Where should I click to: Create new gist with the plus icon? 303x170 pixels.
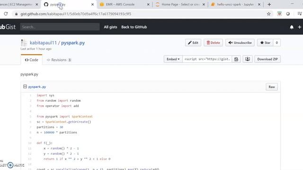tap(300, 27)
